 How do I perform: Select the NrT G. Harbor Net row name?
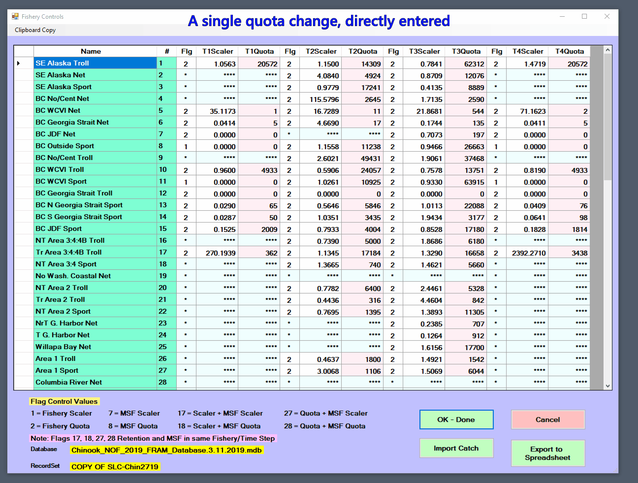[x=95, y=323]
